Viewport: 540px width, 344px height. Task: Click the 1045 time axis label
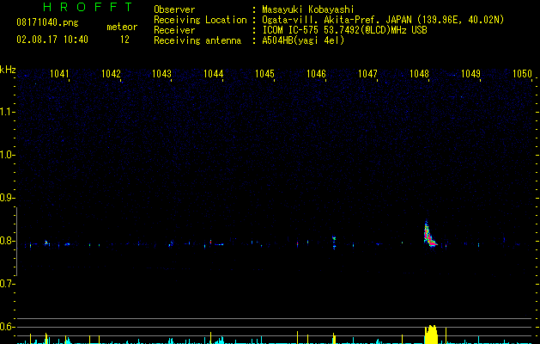264,74
